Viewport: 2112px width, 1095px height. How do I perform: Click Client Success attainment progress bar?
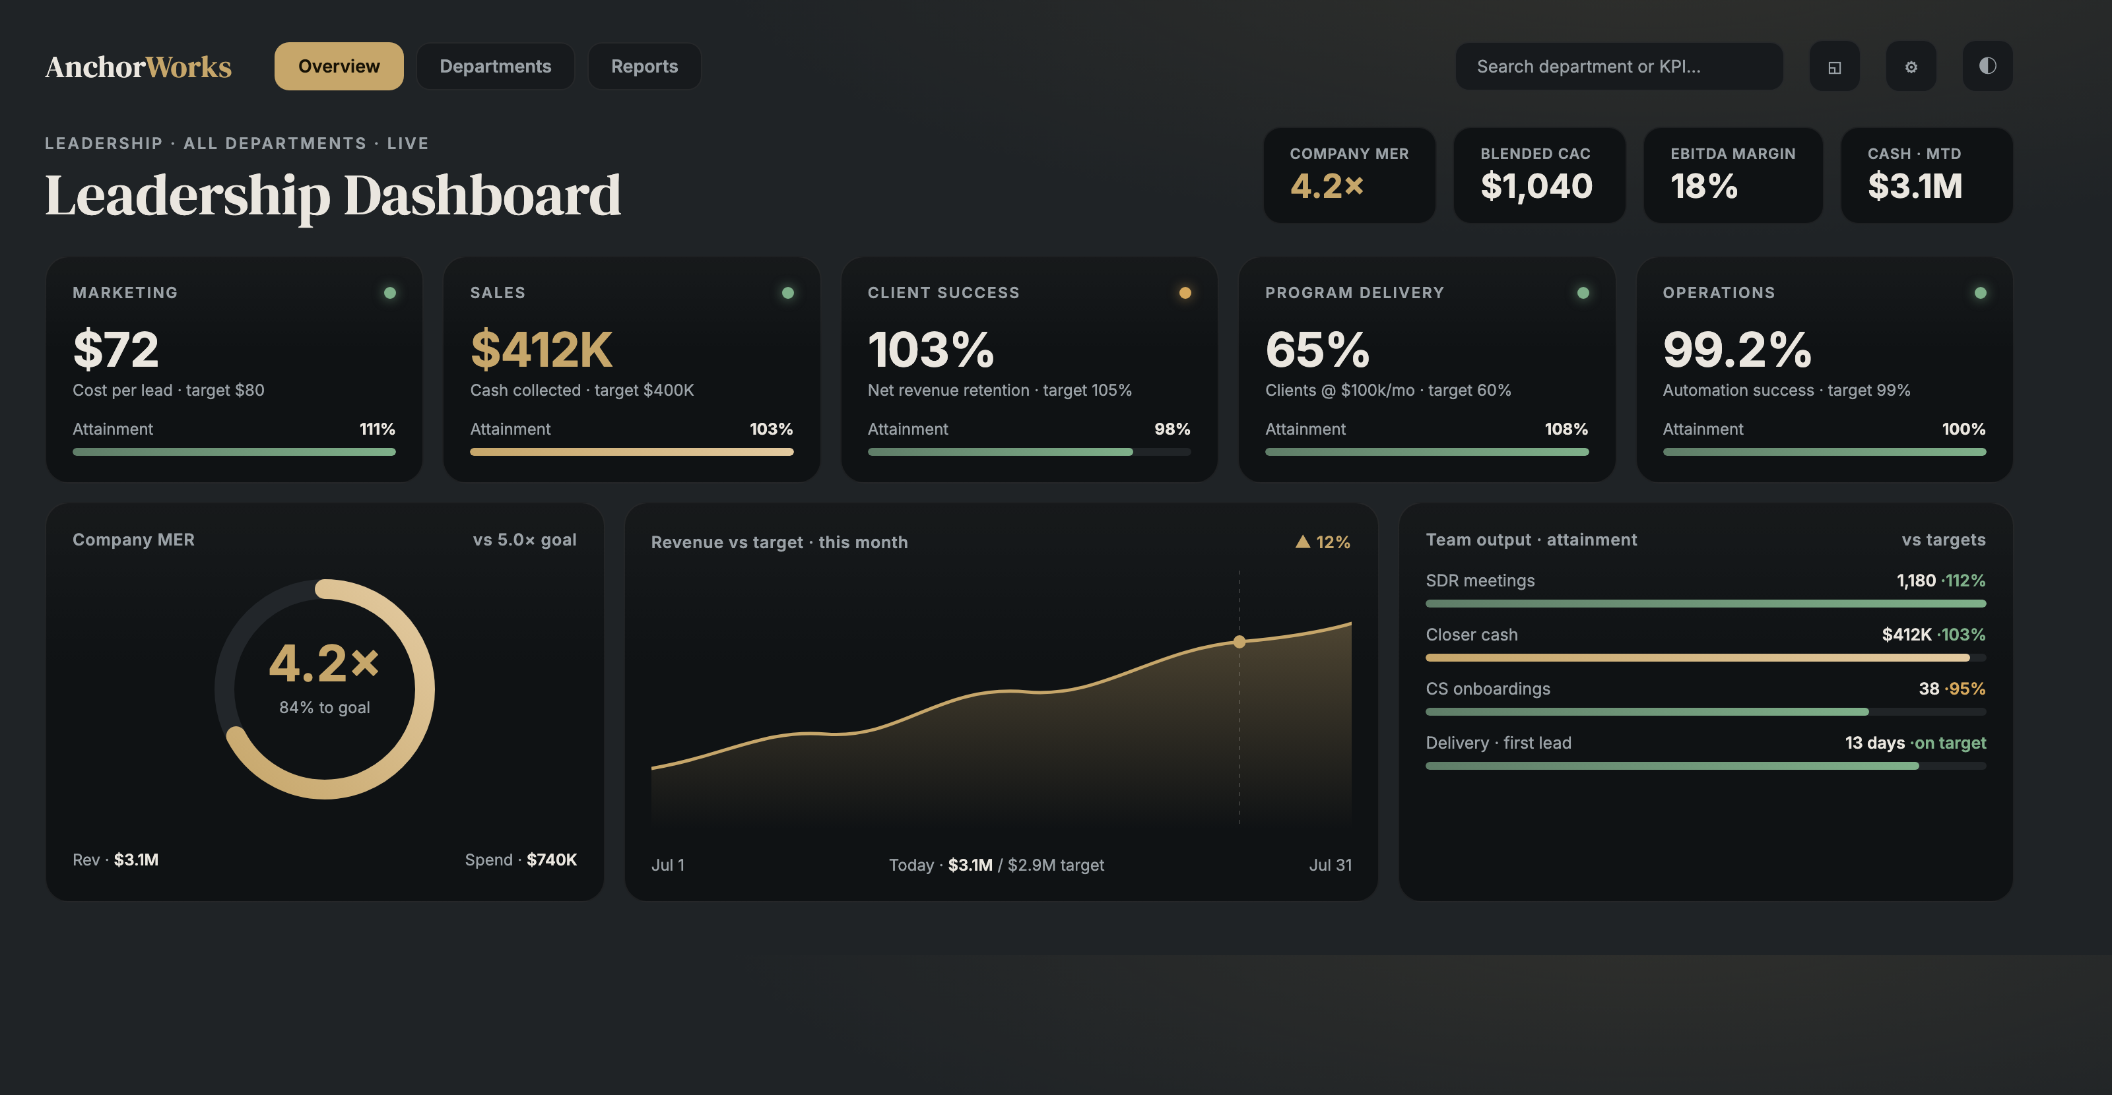(x=1029, y=452)
